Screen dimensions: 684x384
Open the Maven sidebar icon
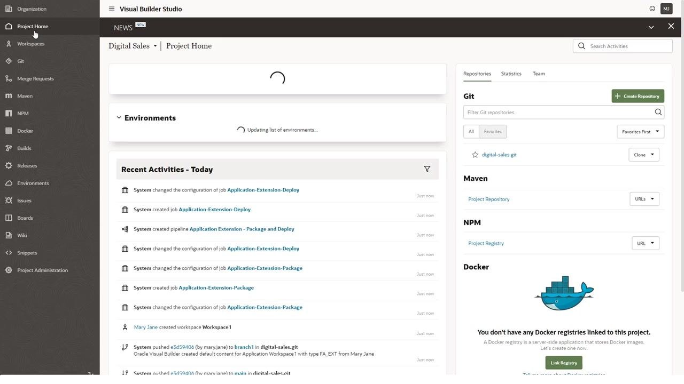tap(9, 96)
